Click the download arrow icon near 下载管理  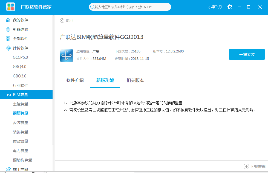(x=246, y=166)
